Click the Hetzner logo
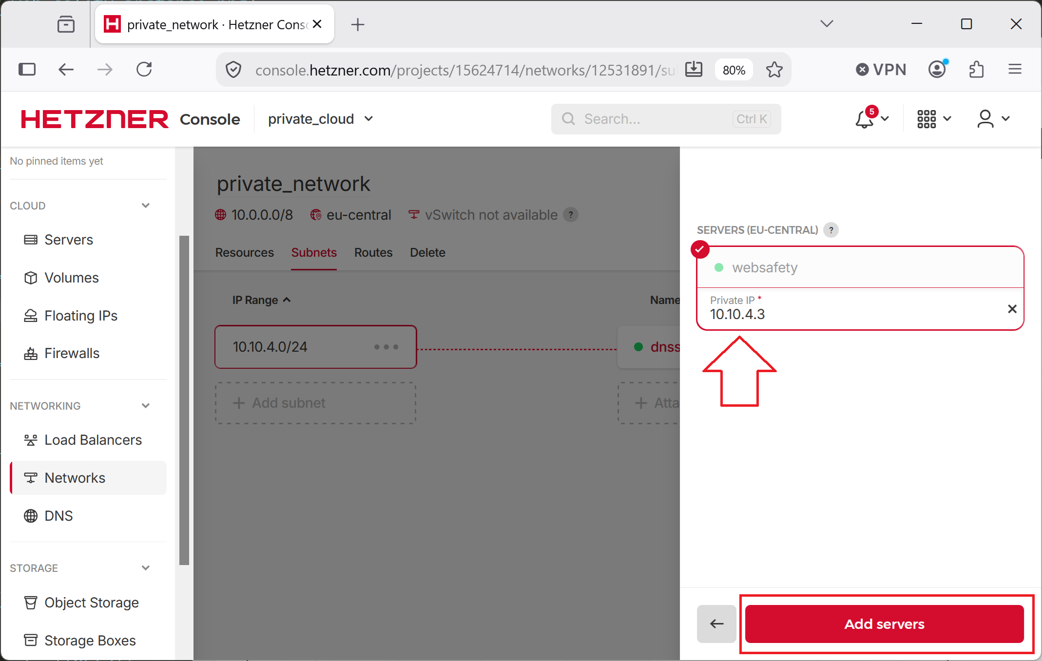 click(x=95, y=119)
